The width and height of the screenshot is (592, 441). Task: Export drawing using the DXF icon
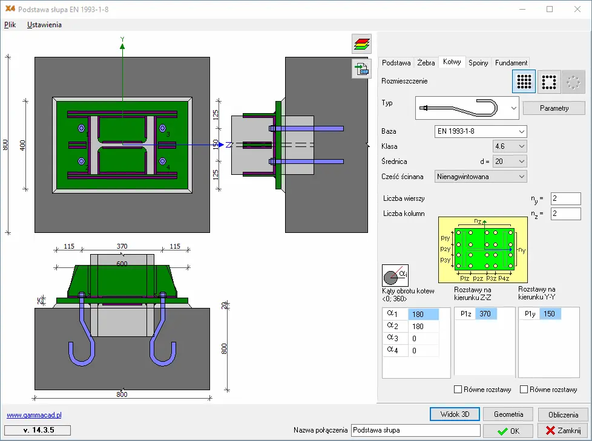pos(361,69)
